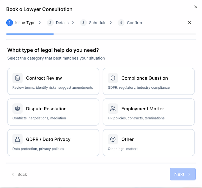Pick the Employment Matter card
Screen dimensions: 202x188
[x=149, y=112]
